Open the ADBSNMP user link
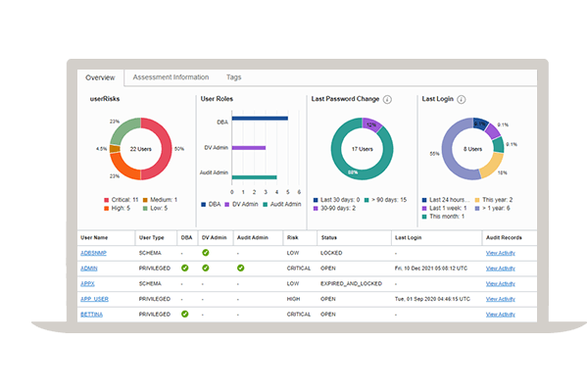The width and height of the screenshot is (588, 392). coord(94,253)
